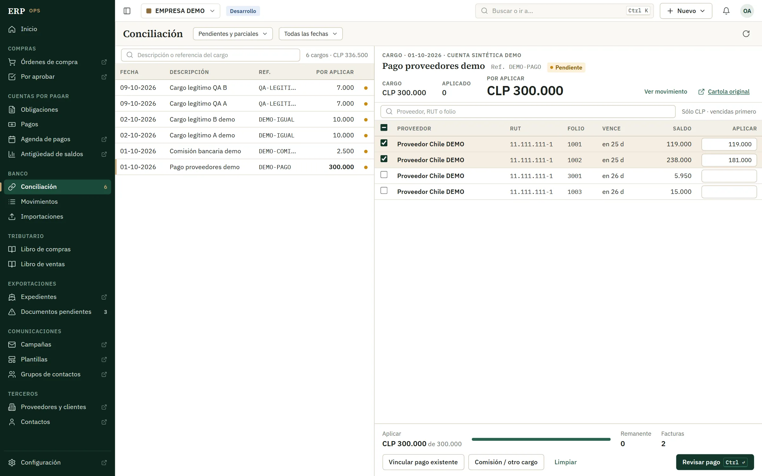Image resolution: width=762 pixels, height=476 pixels.
Task: Click Comisión / otro cargo button
Action: click(506, 462)
